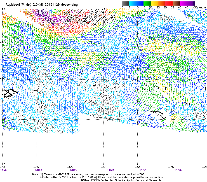Click the 15 value on knots scale
Image resolution: width=207 pixels, height=182 pixels.
coord(144,8)
